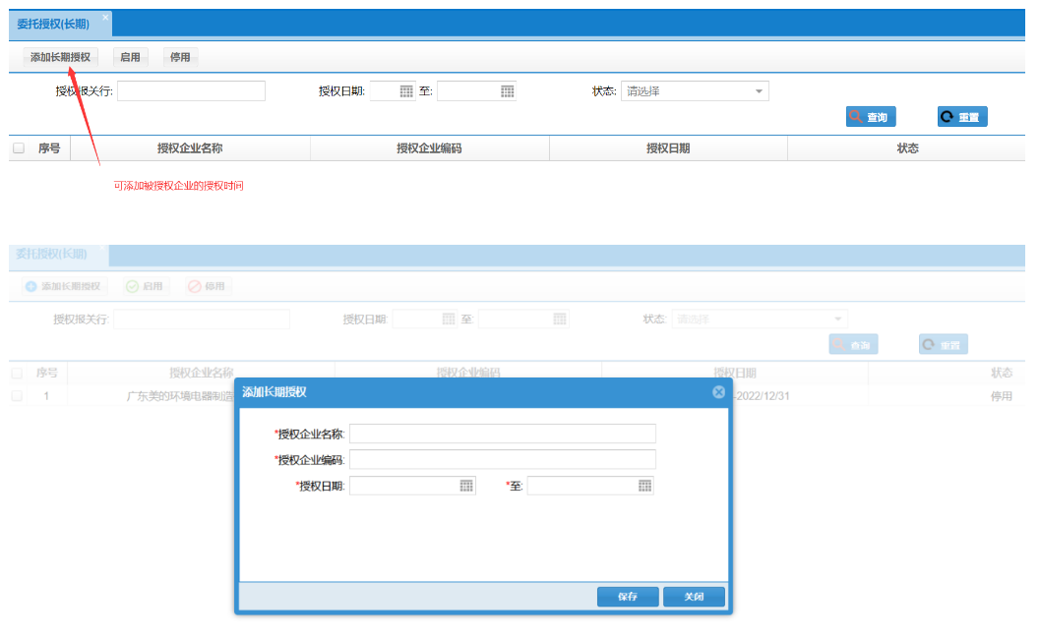Check the row 1 checkbox for 广东美的环境电器制造
The height and width of the screenshot is (638, 1040).
pos(18,396)
